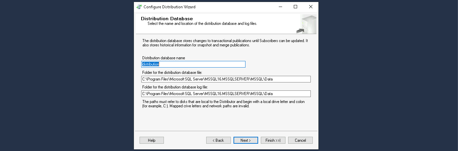Go back with the Back button
Screen dimensions: 458x151
218,140
